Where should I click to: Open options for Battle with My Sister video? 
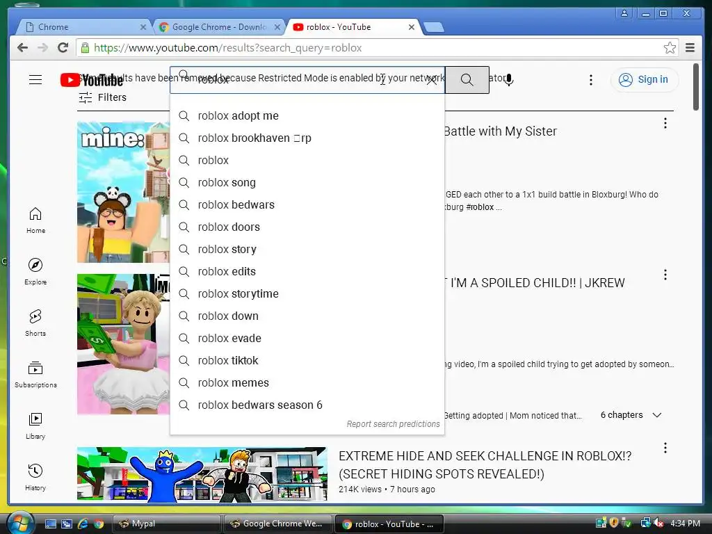665,123
